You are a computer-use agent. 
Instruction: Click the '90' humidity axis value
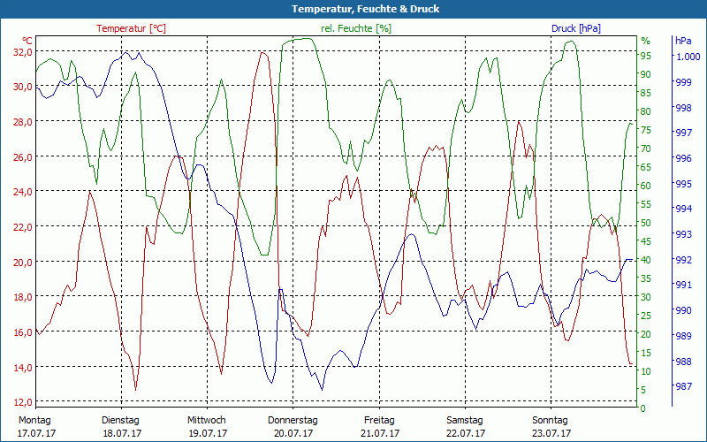point(646,74)
